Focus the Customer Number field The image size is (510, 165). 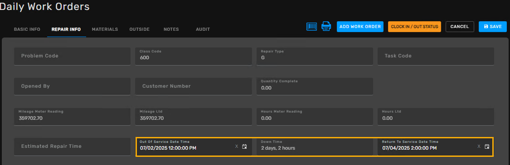point(193,86)
